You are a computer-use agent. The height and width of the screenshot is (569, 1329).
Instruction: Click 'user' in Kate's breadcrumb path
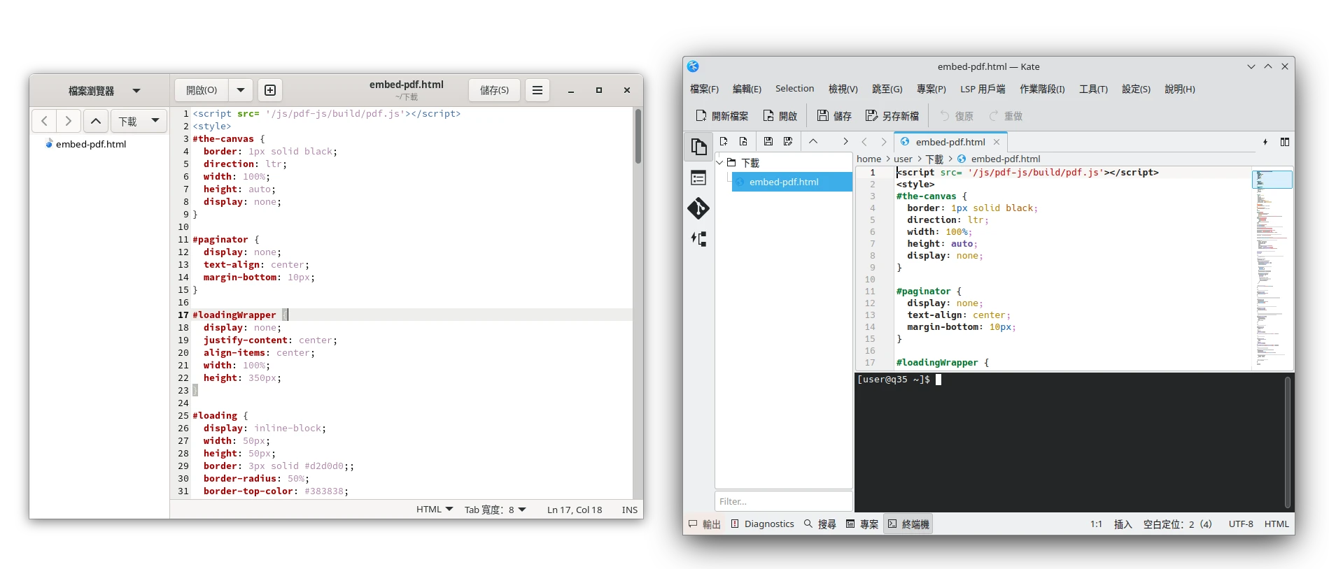click(903, 159)
